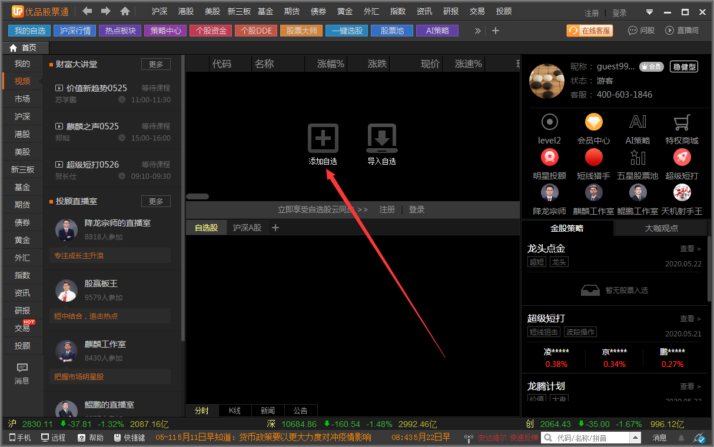Screen dimensions: 714x447
Task: Click the 注册 link
Action: pyautogui.click(x=591, y=12)
